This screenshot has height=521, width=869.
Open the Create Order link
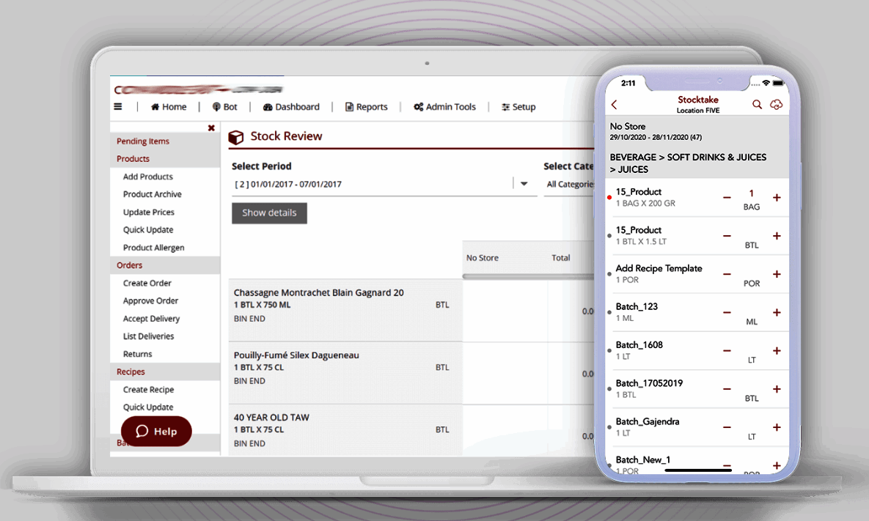pos(146,283)
